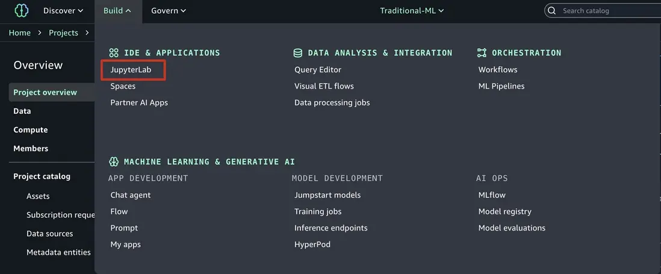The image size is (661, 274).
Task: Select Query Editor menu entry
Action: [317, 70]
